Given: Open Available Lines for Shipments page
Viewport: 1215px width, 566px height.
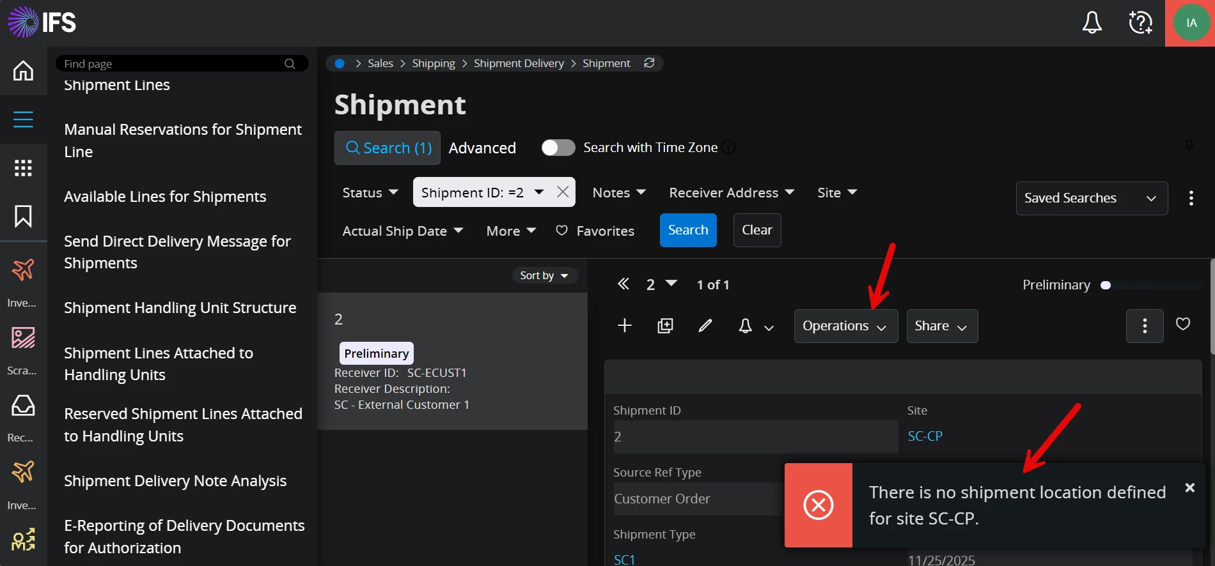Looking at the screenshot, I should 165,196.
